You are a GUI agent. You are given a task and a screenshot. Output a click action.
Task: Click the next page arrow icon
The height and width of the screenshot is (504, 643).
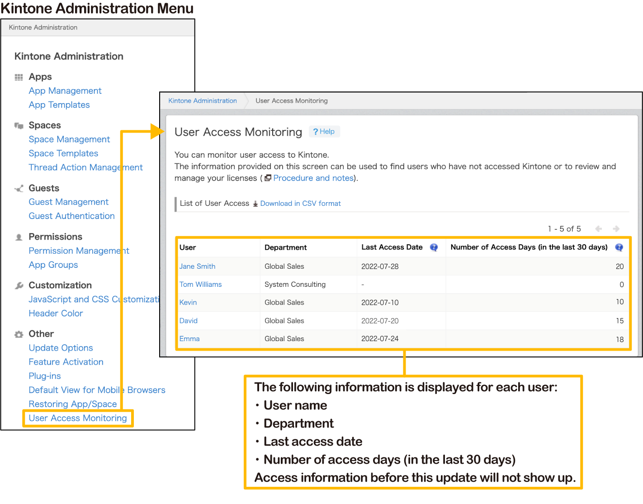point(616,229)
